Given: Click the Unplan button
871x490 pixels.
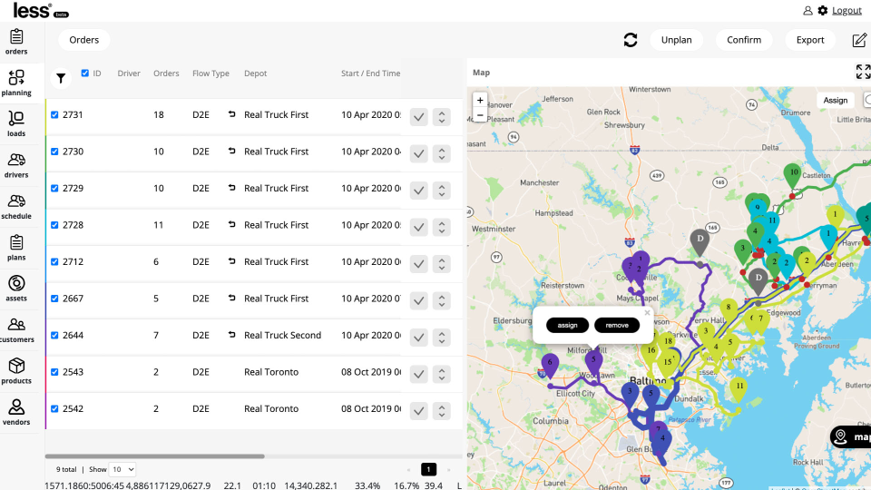Looking at the screenshot, I should pos(676,40).
